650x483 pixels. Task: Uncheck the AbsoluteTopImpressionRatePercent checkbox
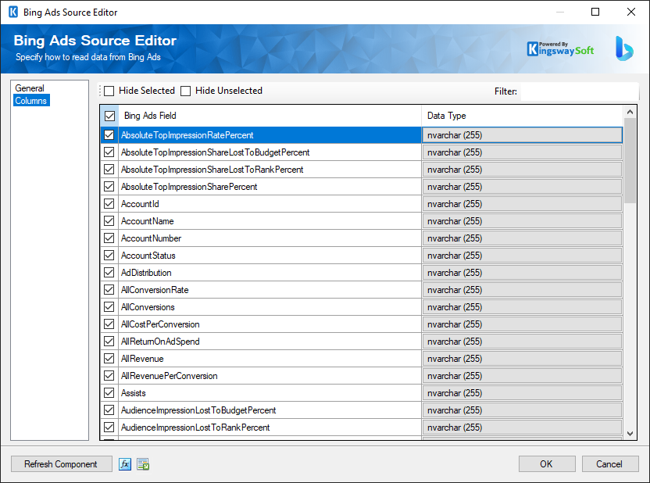tap(109, 135)
